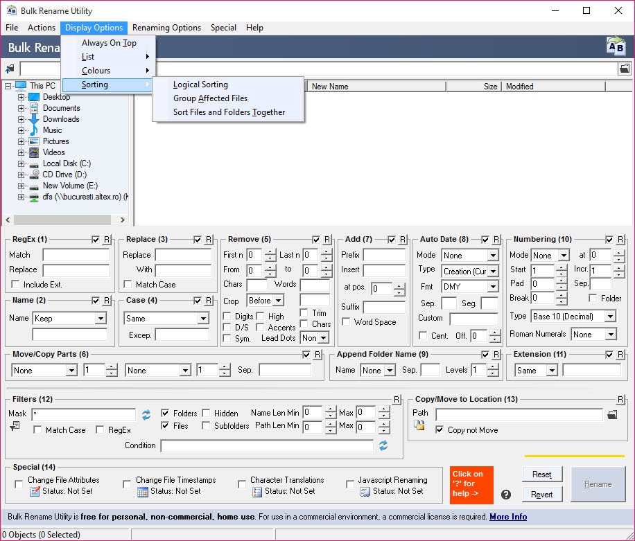Open the browse folder icon at path bar end
Image resolution: width=635 pixels, height=541 pixels.
coord(625,69)
